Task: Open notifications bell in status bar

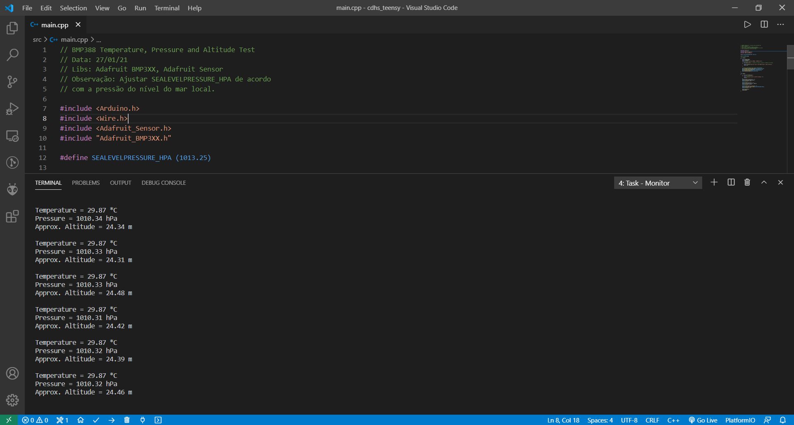Action: click(783, 420)
